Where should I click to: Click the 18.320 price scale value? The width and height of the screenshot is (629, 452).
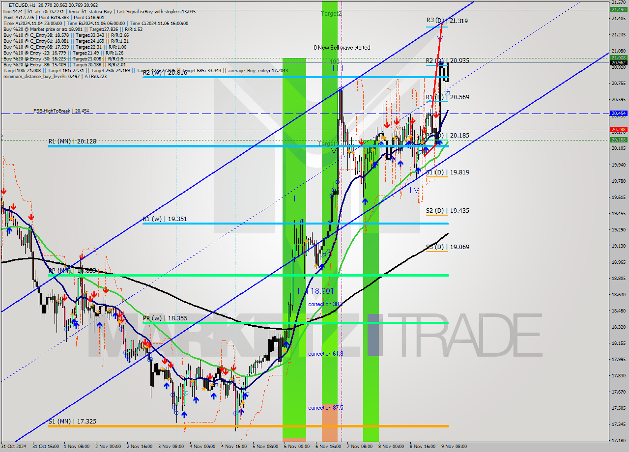(x=618, y=327)
